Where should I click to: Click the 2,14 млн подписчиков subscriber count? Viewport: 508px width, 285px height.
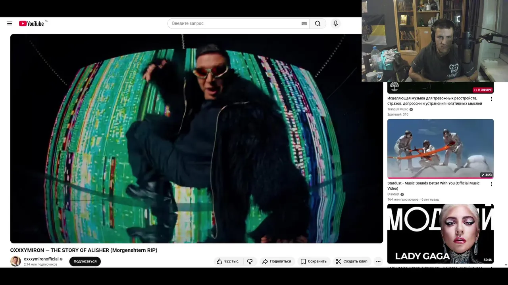pos(40,264)
